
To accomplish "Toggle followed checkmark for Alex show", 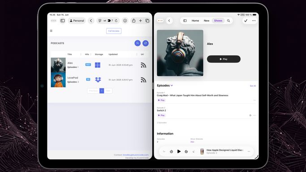I will [246, 21].
